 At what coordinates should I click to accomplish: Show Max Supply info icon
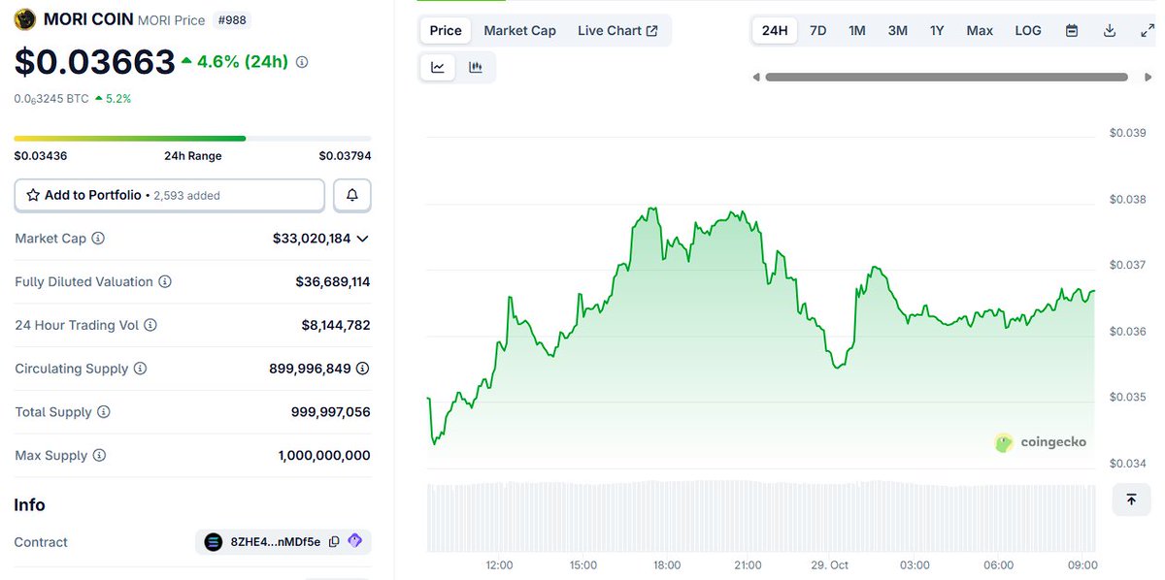tap(99, 456)
